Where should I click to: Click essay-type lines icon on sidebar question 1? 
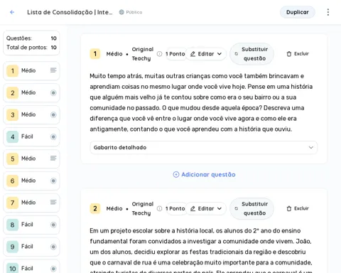point(53,70)
